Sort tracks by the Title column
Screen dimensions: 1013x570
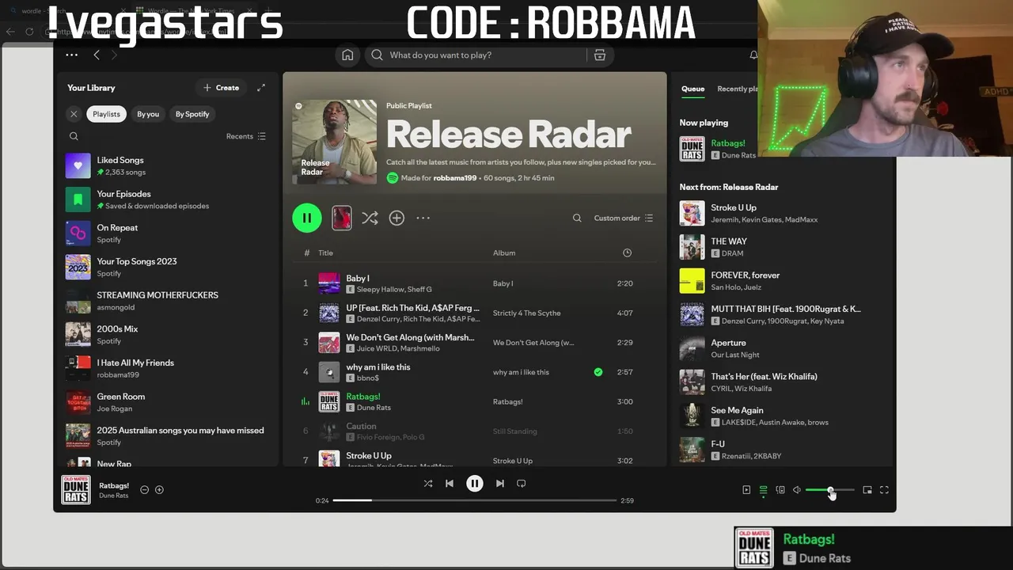click(x=325, y=253)
